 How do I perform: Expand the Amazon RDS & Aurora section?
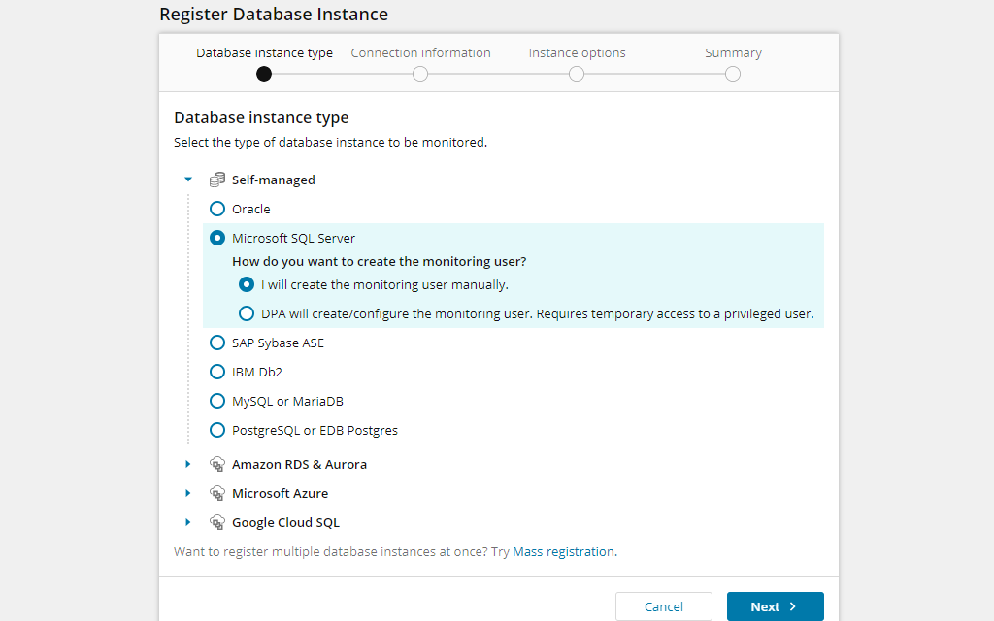pos(187,464)
